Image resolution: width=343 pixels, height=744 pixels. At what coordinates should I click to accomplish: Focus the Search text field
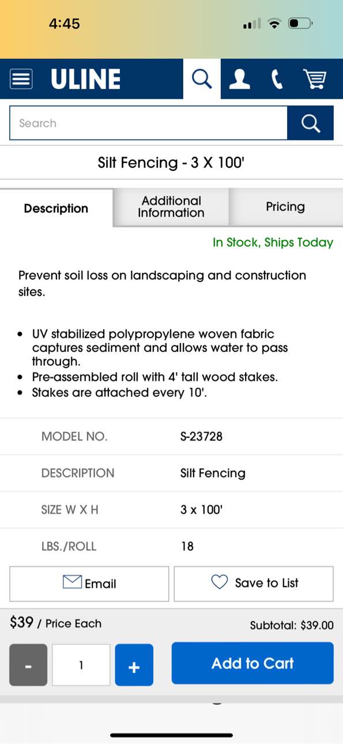[x=148, y=123]
